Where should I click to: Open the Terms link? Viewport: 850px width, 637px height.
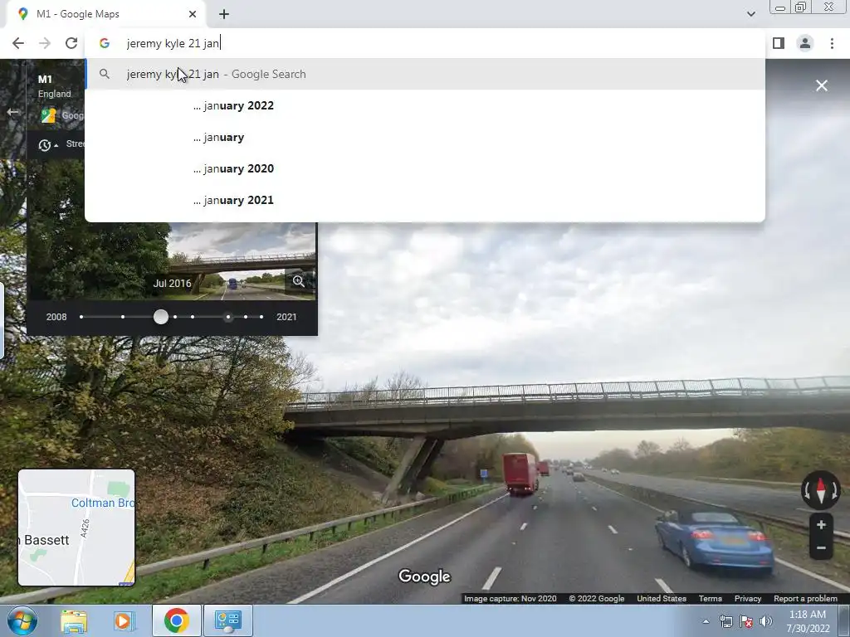point(711,599)
